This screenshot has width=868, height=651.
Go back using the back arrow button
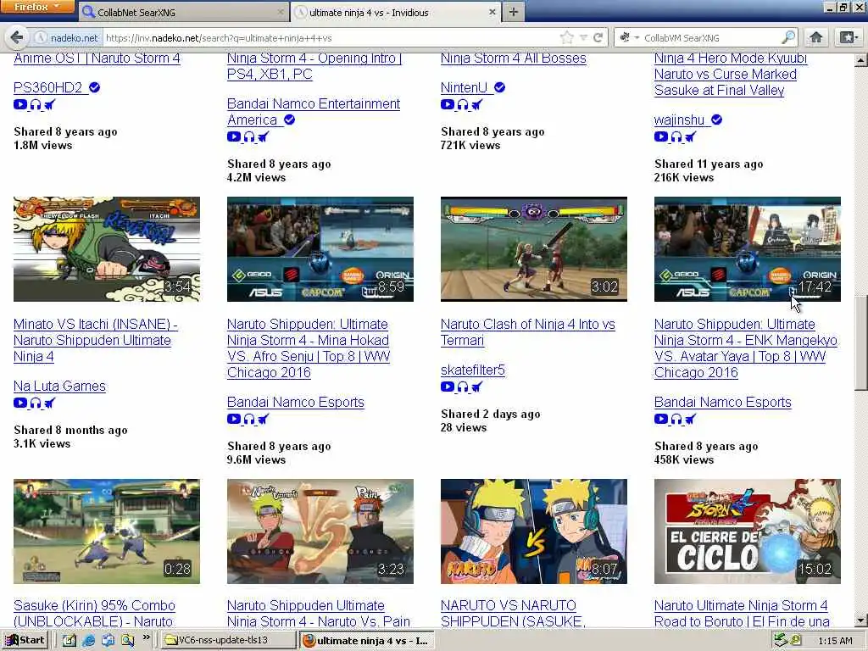coord(17,37)
